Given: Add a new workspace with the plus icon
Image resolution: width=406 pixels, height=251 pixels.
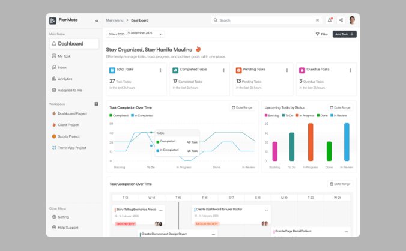Looking at the screenshot, I should click(96, 104).
